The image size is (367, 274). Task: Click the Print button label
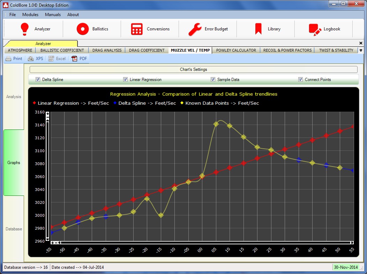pyautogui.click(x=17, y=59)
